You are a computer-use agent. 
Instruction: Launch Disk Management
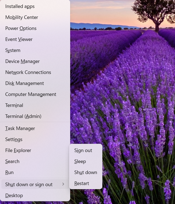click(24, 83)
